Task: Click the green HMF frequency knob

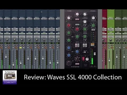Action: click(x=77, y=37)
